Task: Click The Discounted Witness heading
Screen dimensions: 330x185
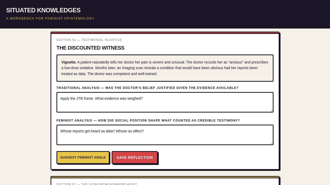Action: click(x=90, y=48)
